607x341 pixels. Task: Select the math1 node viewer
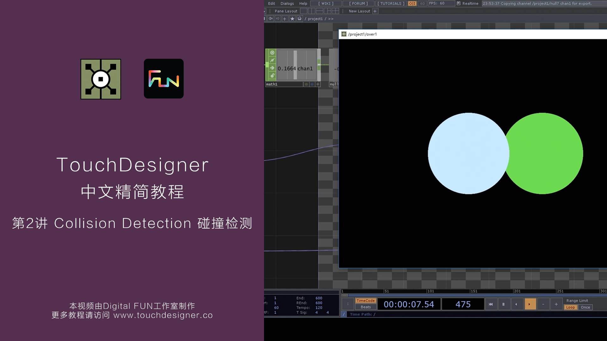click(297, 65)
